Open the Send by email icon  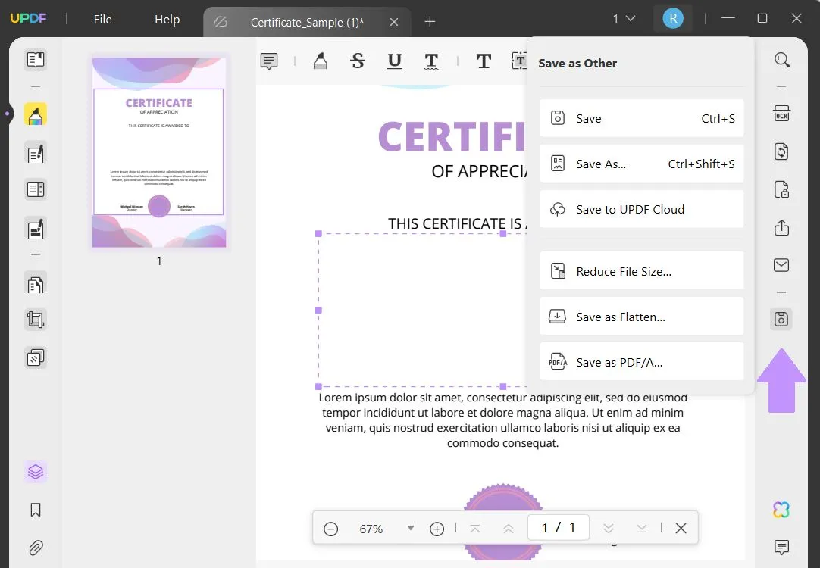[x=782, y=265]
